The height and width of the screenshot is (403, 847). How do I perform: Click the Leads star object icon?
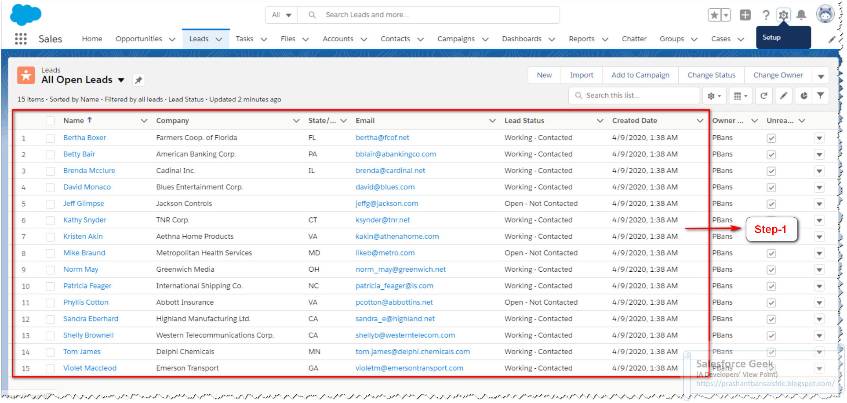(x=26, y=75)
